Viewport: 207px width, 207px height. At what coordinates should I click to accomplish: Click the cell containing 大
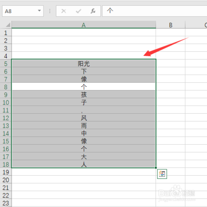tap(84, 157)
